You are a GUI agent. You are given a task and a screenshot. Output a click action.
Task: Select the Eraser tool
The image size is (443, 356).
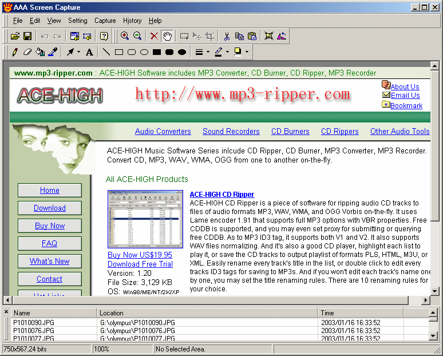click(x=27, y=52)
